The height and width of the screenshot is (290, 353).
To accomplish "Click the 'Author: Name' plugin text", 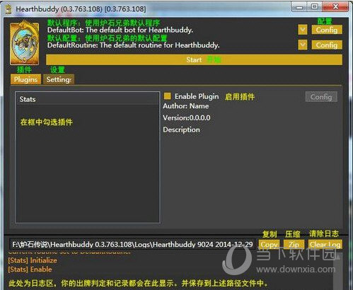I will click(186, 106).
